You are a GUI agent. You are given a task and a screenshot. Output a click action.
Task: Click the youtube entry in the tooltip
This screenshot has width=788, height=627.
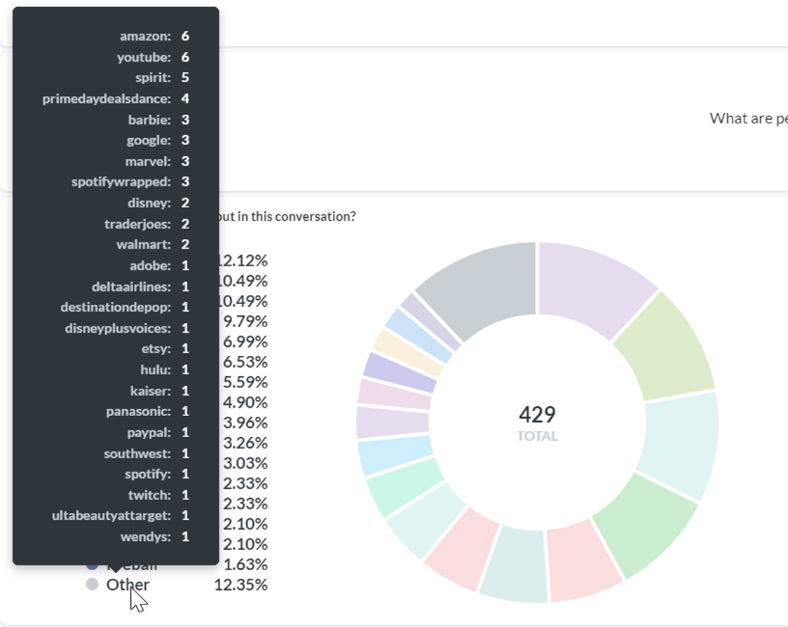[144, 57]
